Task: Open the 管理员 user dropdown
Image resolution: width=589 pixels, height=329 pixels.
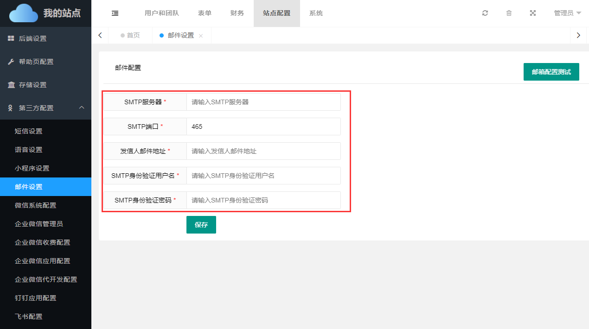Action: pyautogui.click(x=567, y=13)
